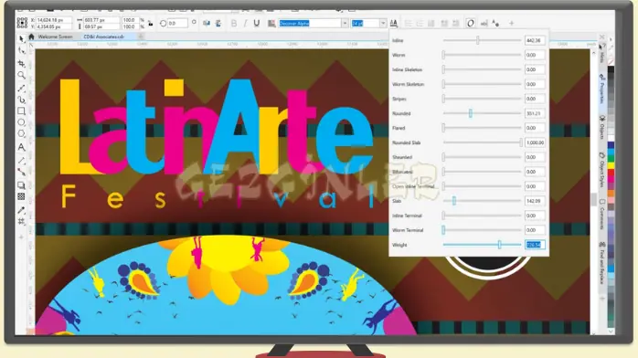Click the Weight value field
The height and width of the screenshot is (358, 638).
(x=535, y=245)
